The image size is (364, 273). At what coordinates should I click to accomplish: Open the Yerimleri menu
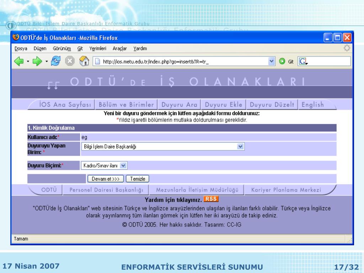pos(98,48)
